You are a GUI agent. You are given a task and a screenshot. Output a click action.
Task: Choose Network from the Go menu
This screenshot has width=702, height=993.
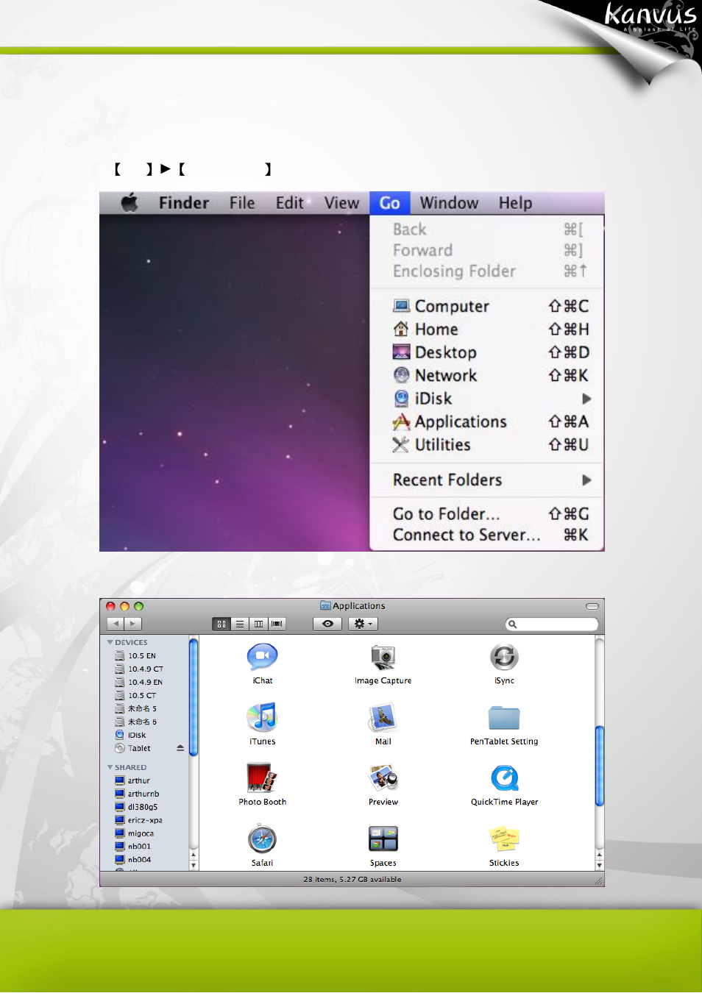(x=487, y=375)
